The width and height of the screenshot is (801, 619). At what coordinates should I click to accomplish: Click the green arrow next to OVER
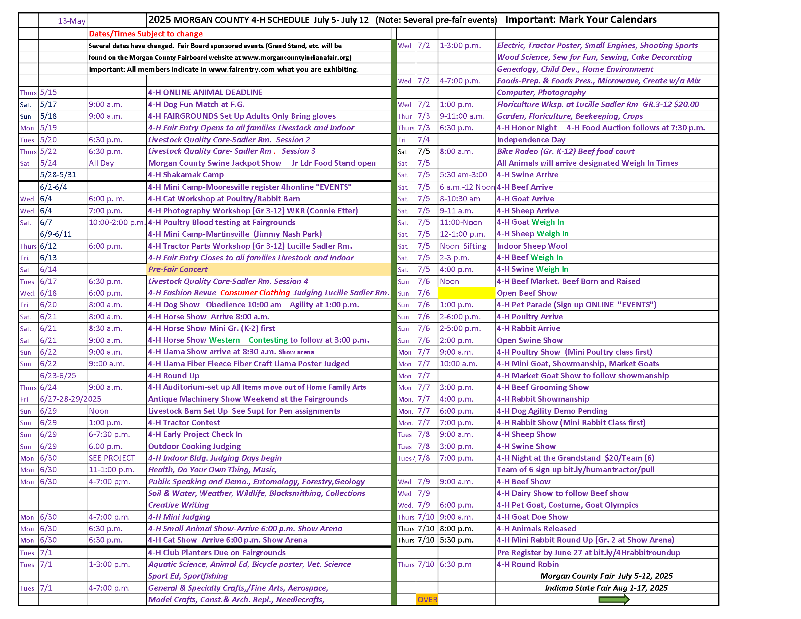pyautogui.click(x=613, y=600)
